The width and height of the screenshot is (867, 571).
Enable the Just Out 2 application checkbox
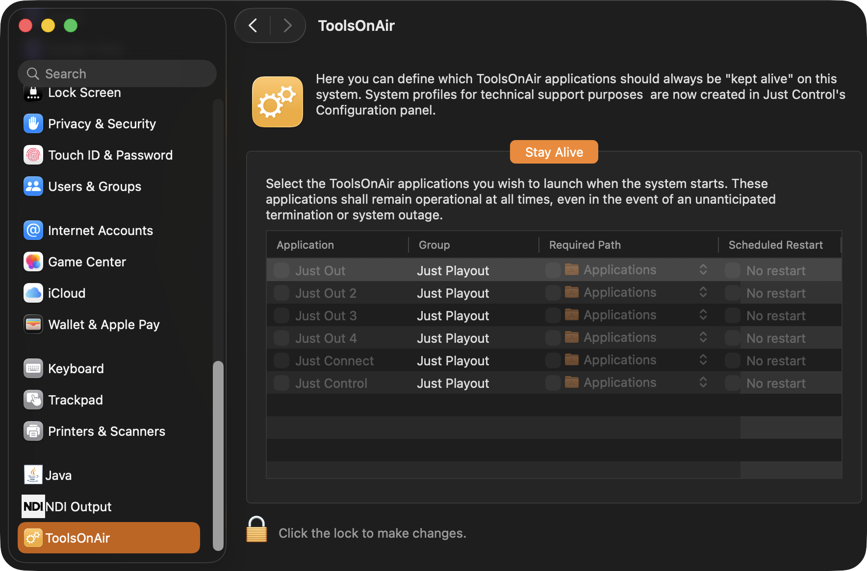[x=281, y=293]
